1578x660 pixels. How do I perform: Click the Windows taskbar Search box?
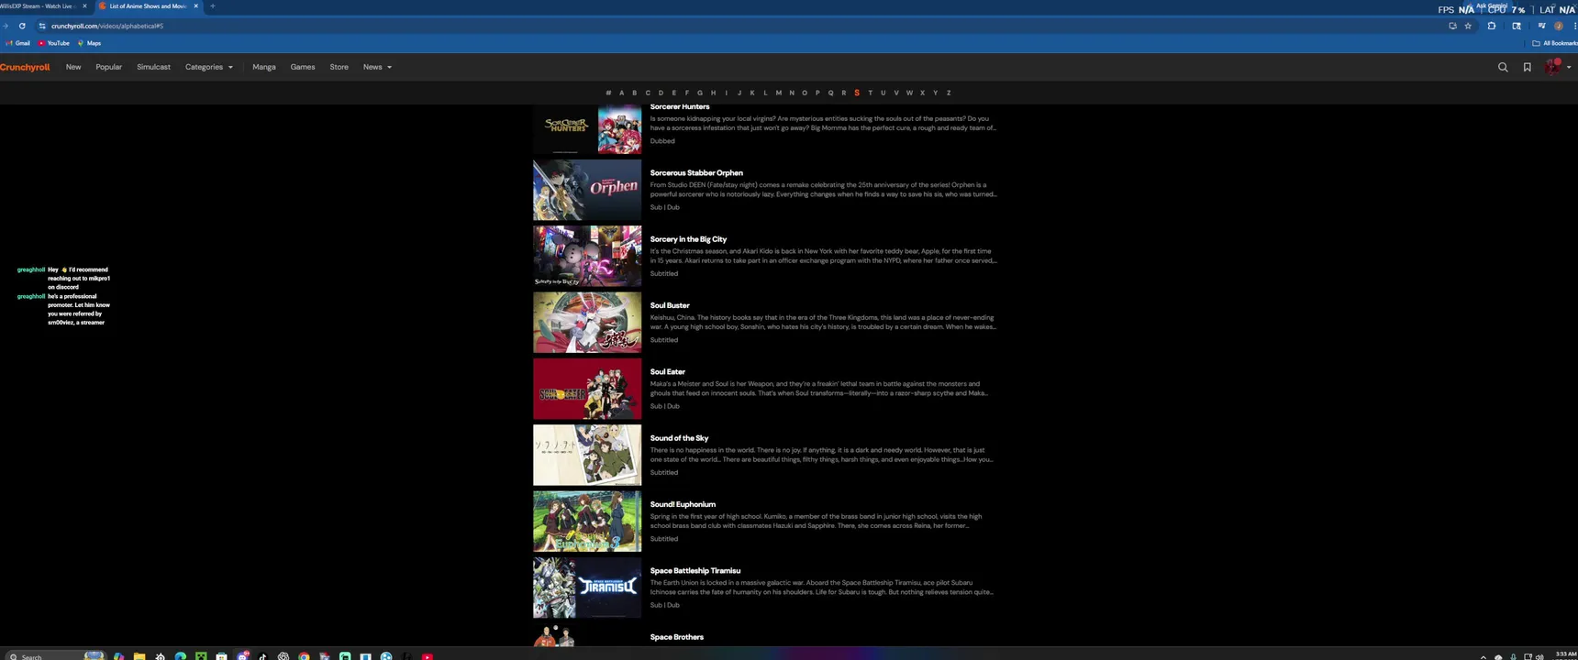click(x=55, y=656)
